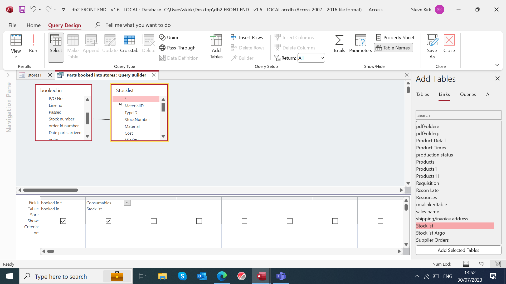Viewport: 506px width, 284px height.
Task: Click the diagram pane horizontal scrollbar thumb
Action: [x=50, y=190]
